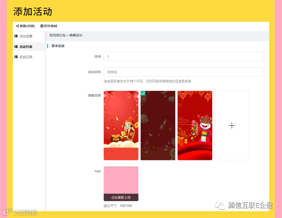282x218 pixels.
Task: Select the God of Wealth popup image
Action: point(121,126)
